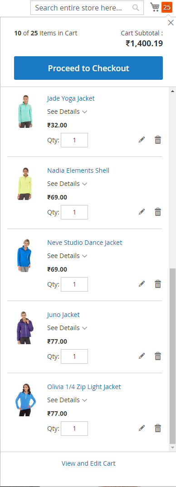
Task: Delete Olivia 1/4 Zip Light Jacket
Action: [158, 429]
